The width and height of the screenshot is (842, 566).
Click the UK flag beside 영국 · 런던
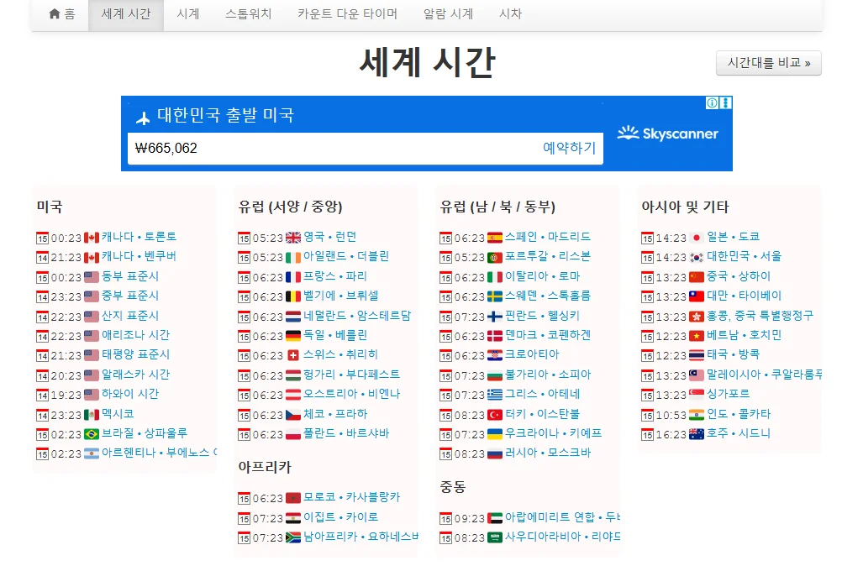(293, 236)
